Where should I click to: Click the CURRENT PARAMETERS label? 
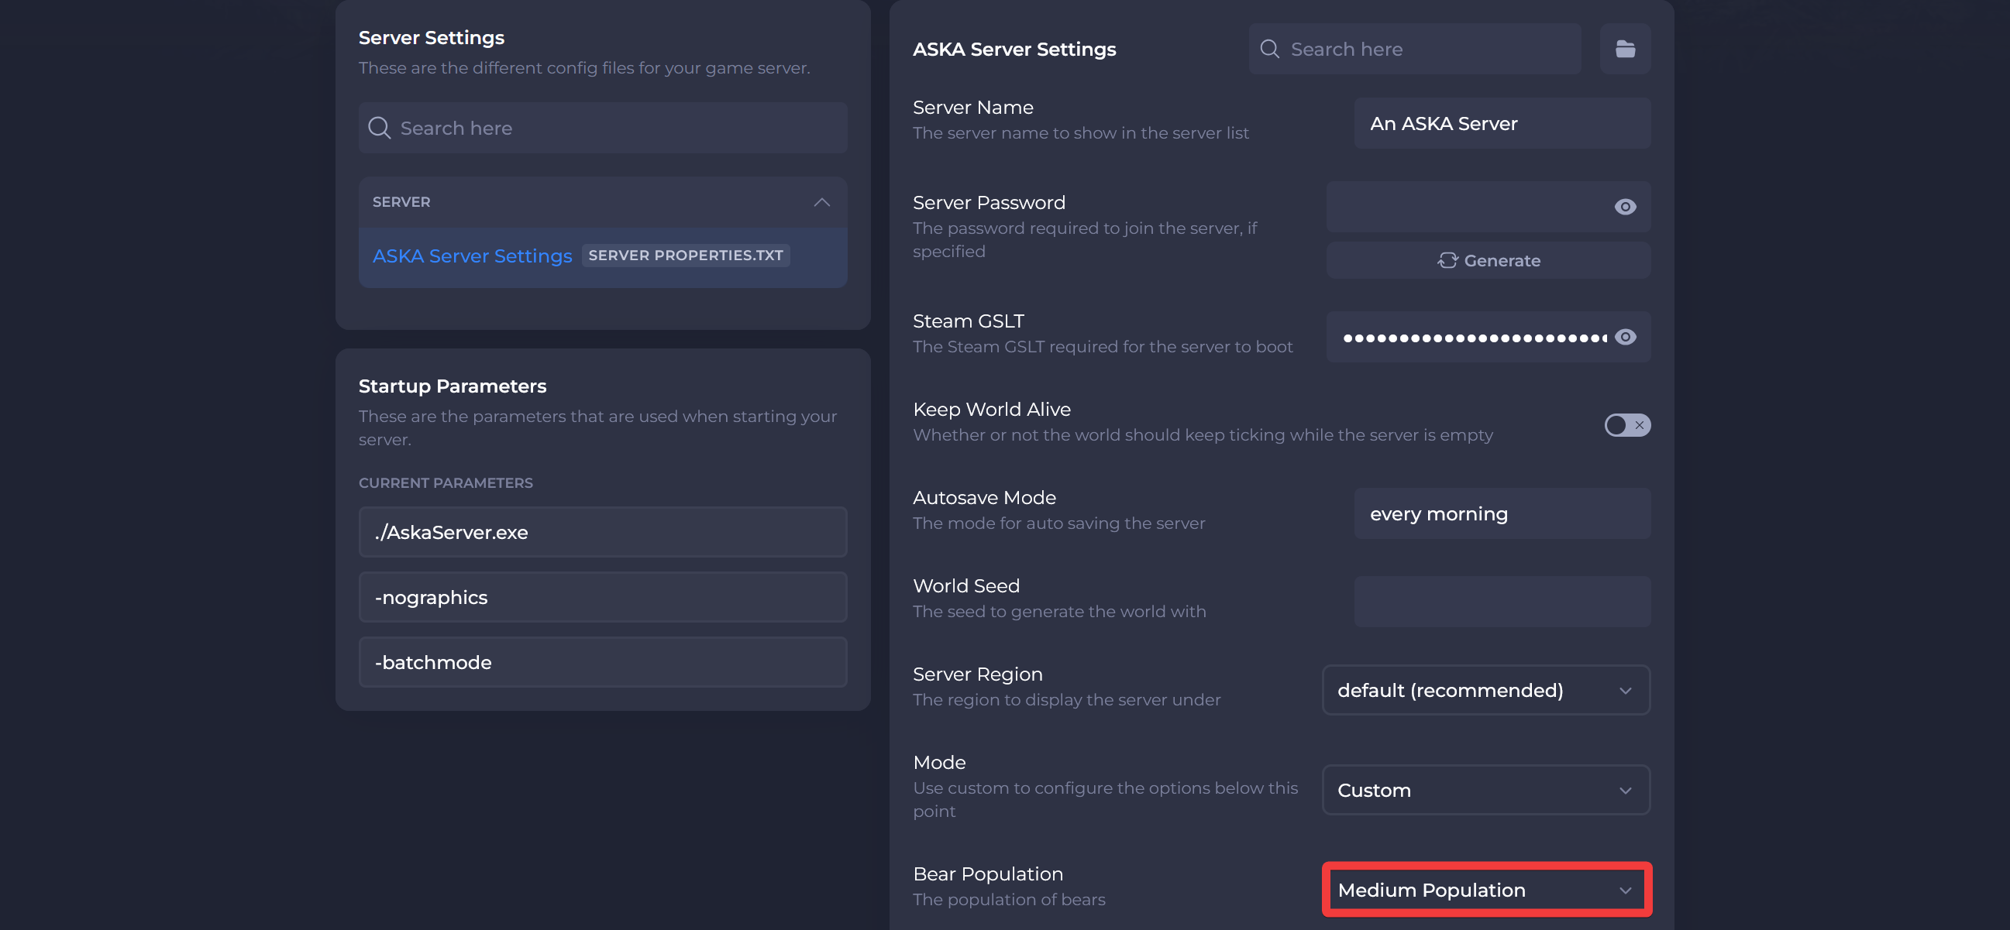point(446,482)
